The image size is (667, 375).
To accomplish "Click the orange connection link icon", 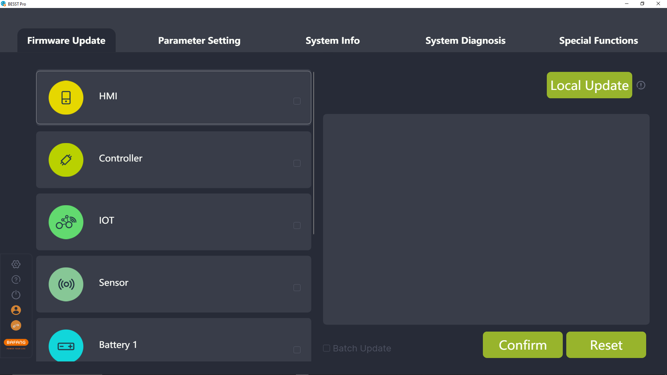I will pos(16,325).
